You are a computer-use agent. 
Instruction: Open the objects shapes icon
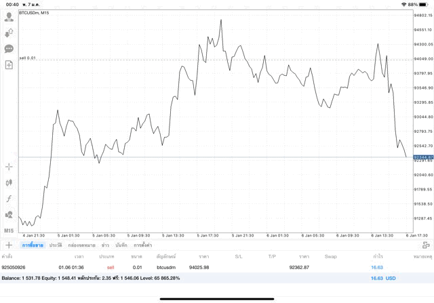(x=9, y=215)
